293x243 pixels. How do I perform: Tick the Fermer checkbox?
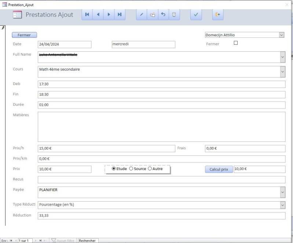pos(236,43)
